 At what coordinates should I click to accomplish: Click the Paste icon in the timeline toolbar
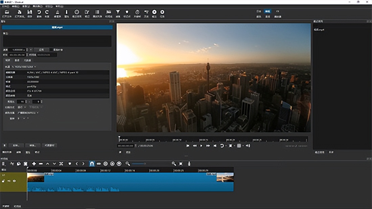[26, 164]
